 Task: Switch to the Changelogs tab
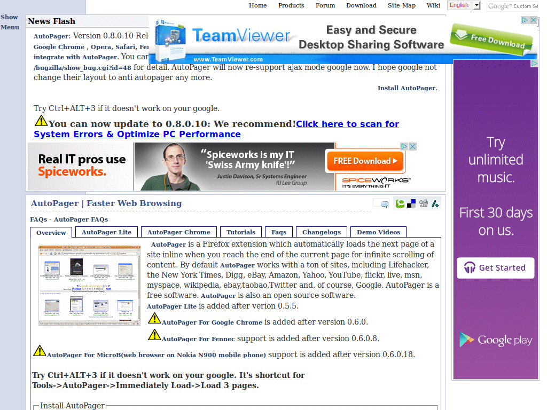click(321, 232)
